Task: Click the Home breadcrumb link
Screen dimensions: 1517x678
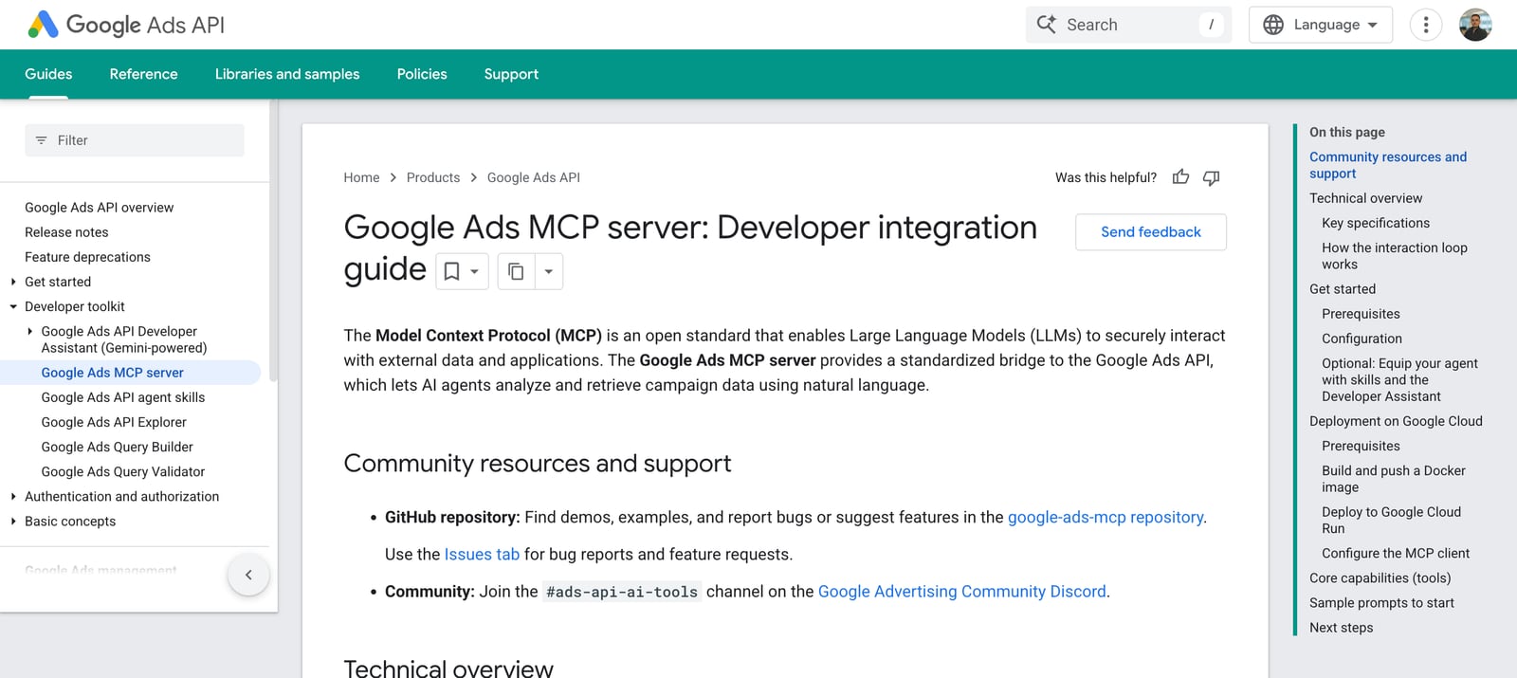Action: click(361, 177)
